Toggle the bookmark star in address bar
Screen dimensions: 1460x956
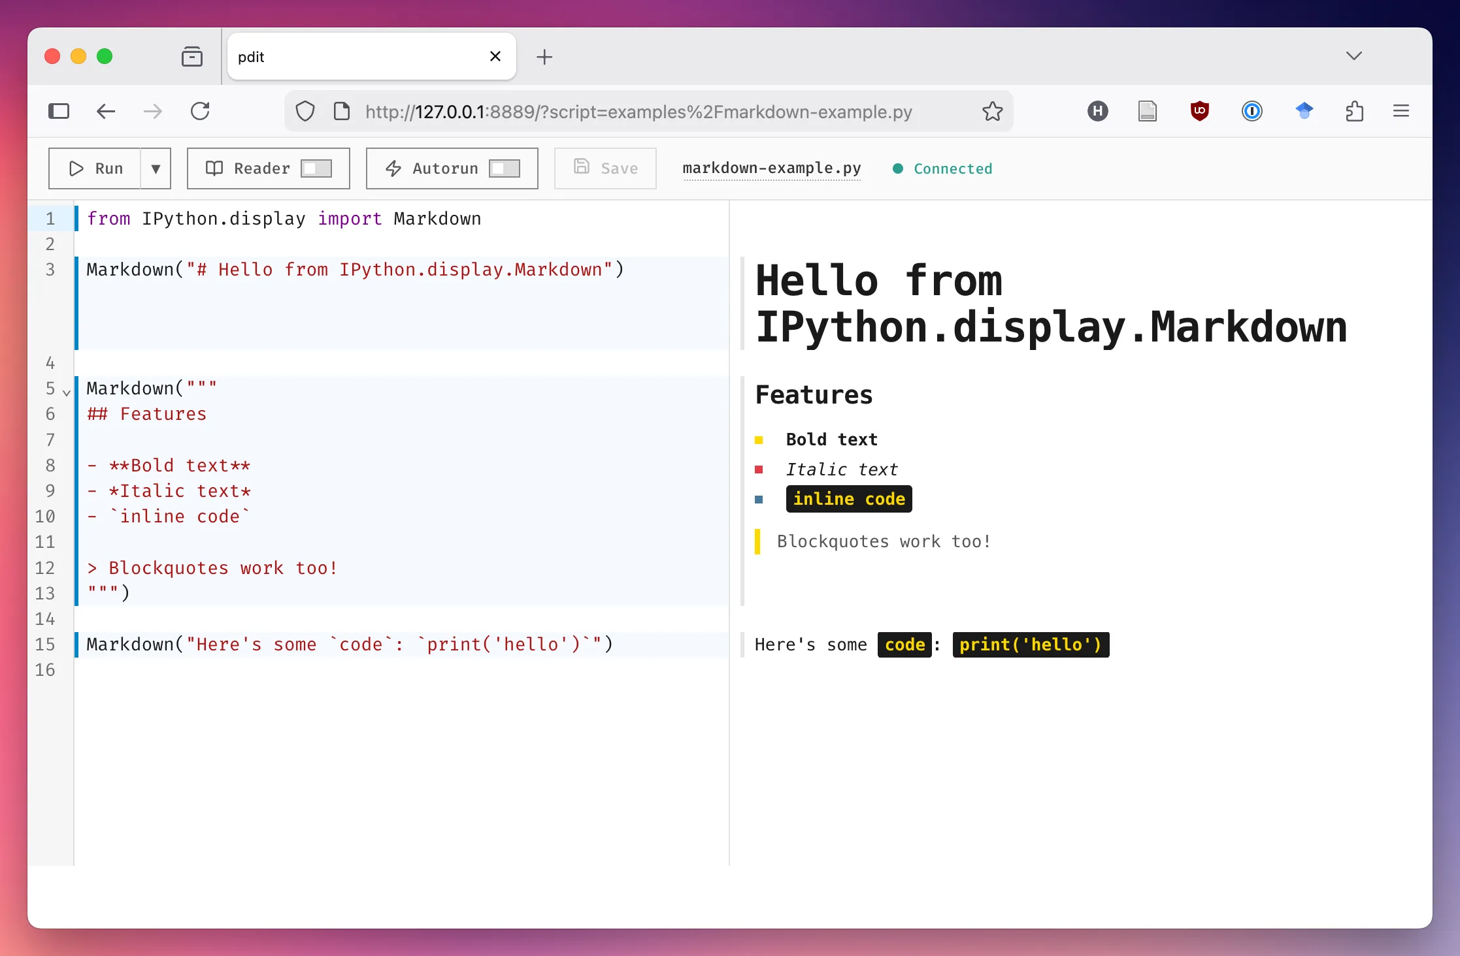[992, 111]
